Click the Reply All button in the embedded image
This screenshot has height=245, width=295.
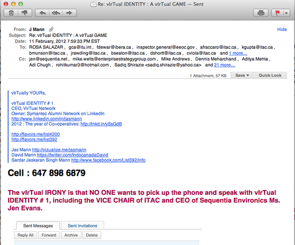[26, 235]
